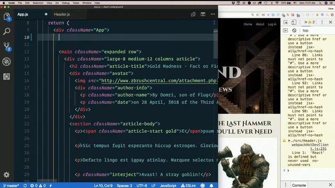Click the console input prompt

click(310, 171)
